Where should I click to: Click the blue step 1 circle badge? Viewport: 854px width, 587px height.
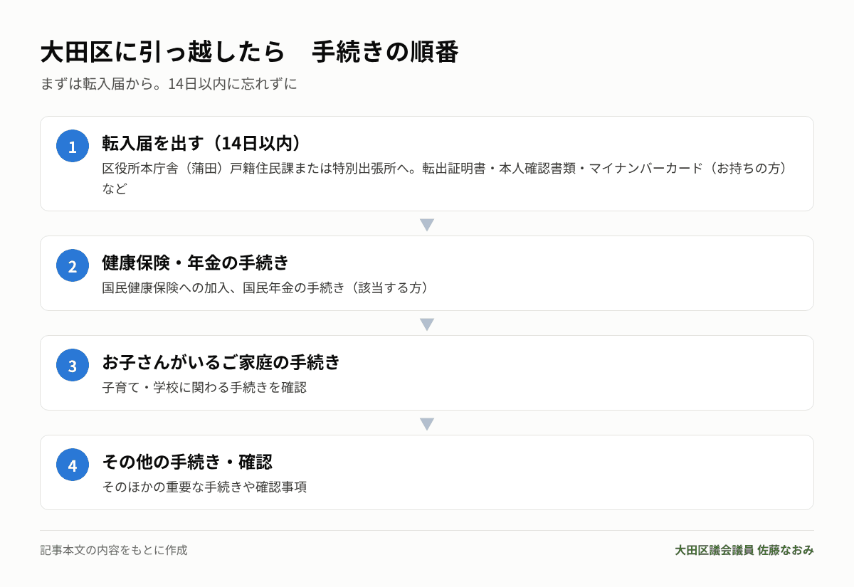click(73, 146)
